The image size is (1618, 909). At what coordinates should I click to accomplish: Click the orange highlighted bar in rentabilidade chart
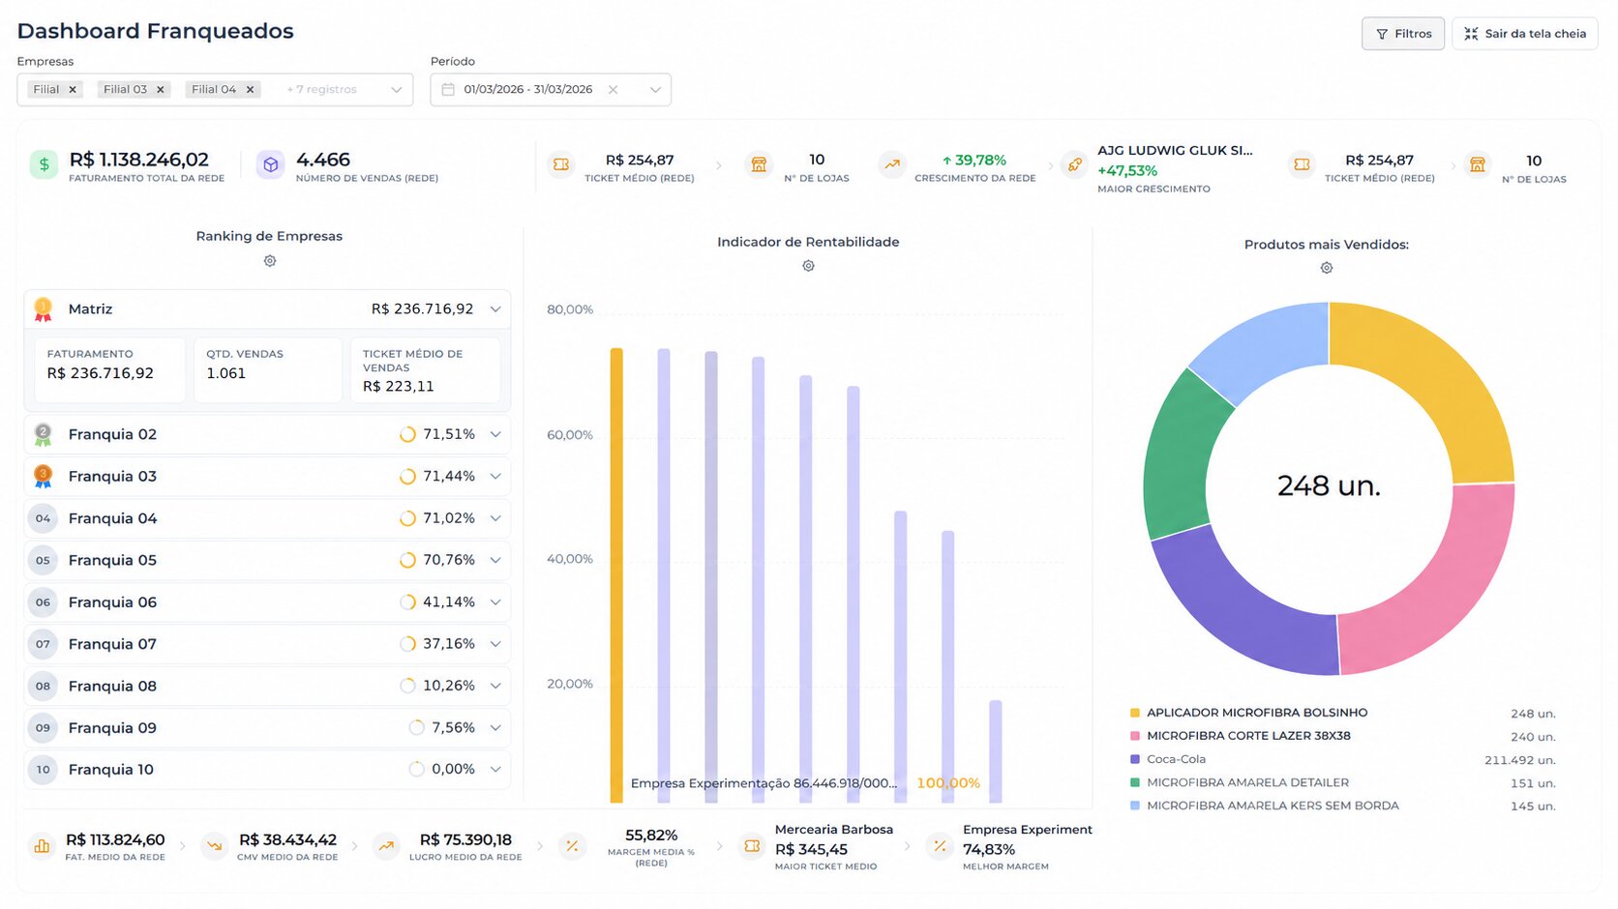[616, 575]
